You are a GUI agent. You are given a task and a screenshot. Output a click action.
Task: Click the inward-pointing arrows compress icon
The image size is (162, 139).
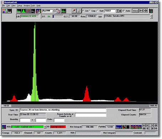click(141, 11)
